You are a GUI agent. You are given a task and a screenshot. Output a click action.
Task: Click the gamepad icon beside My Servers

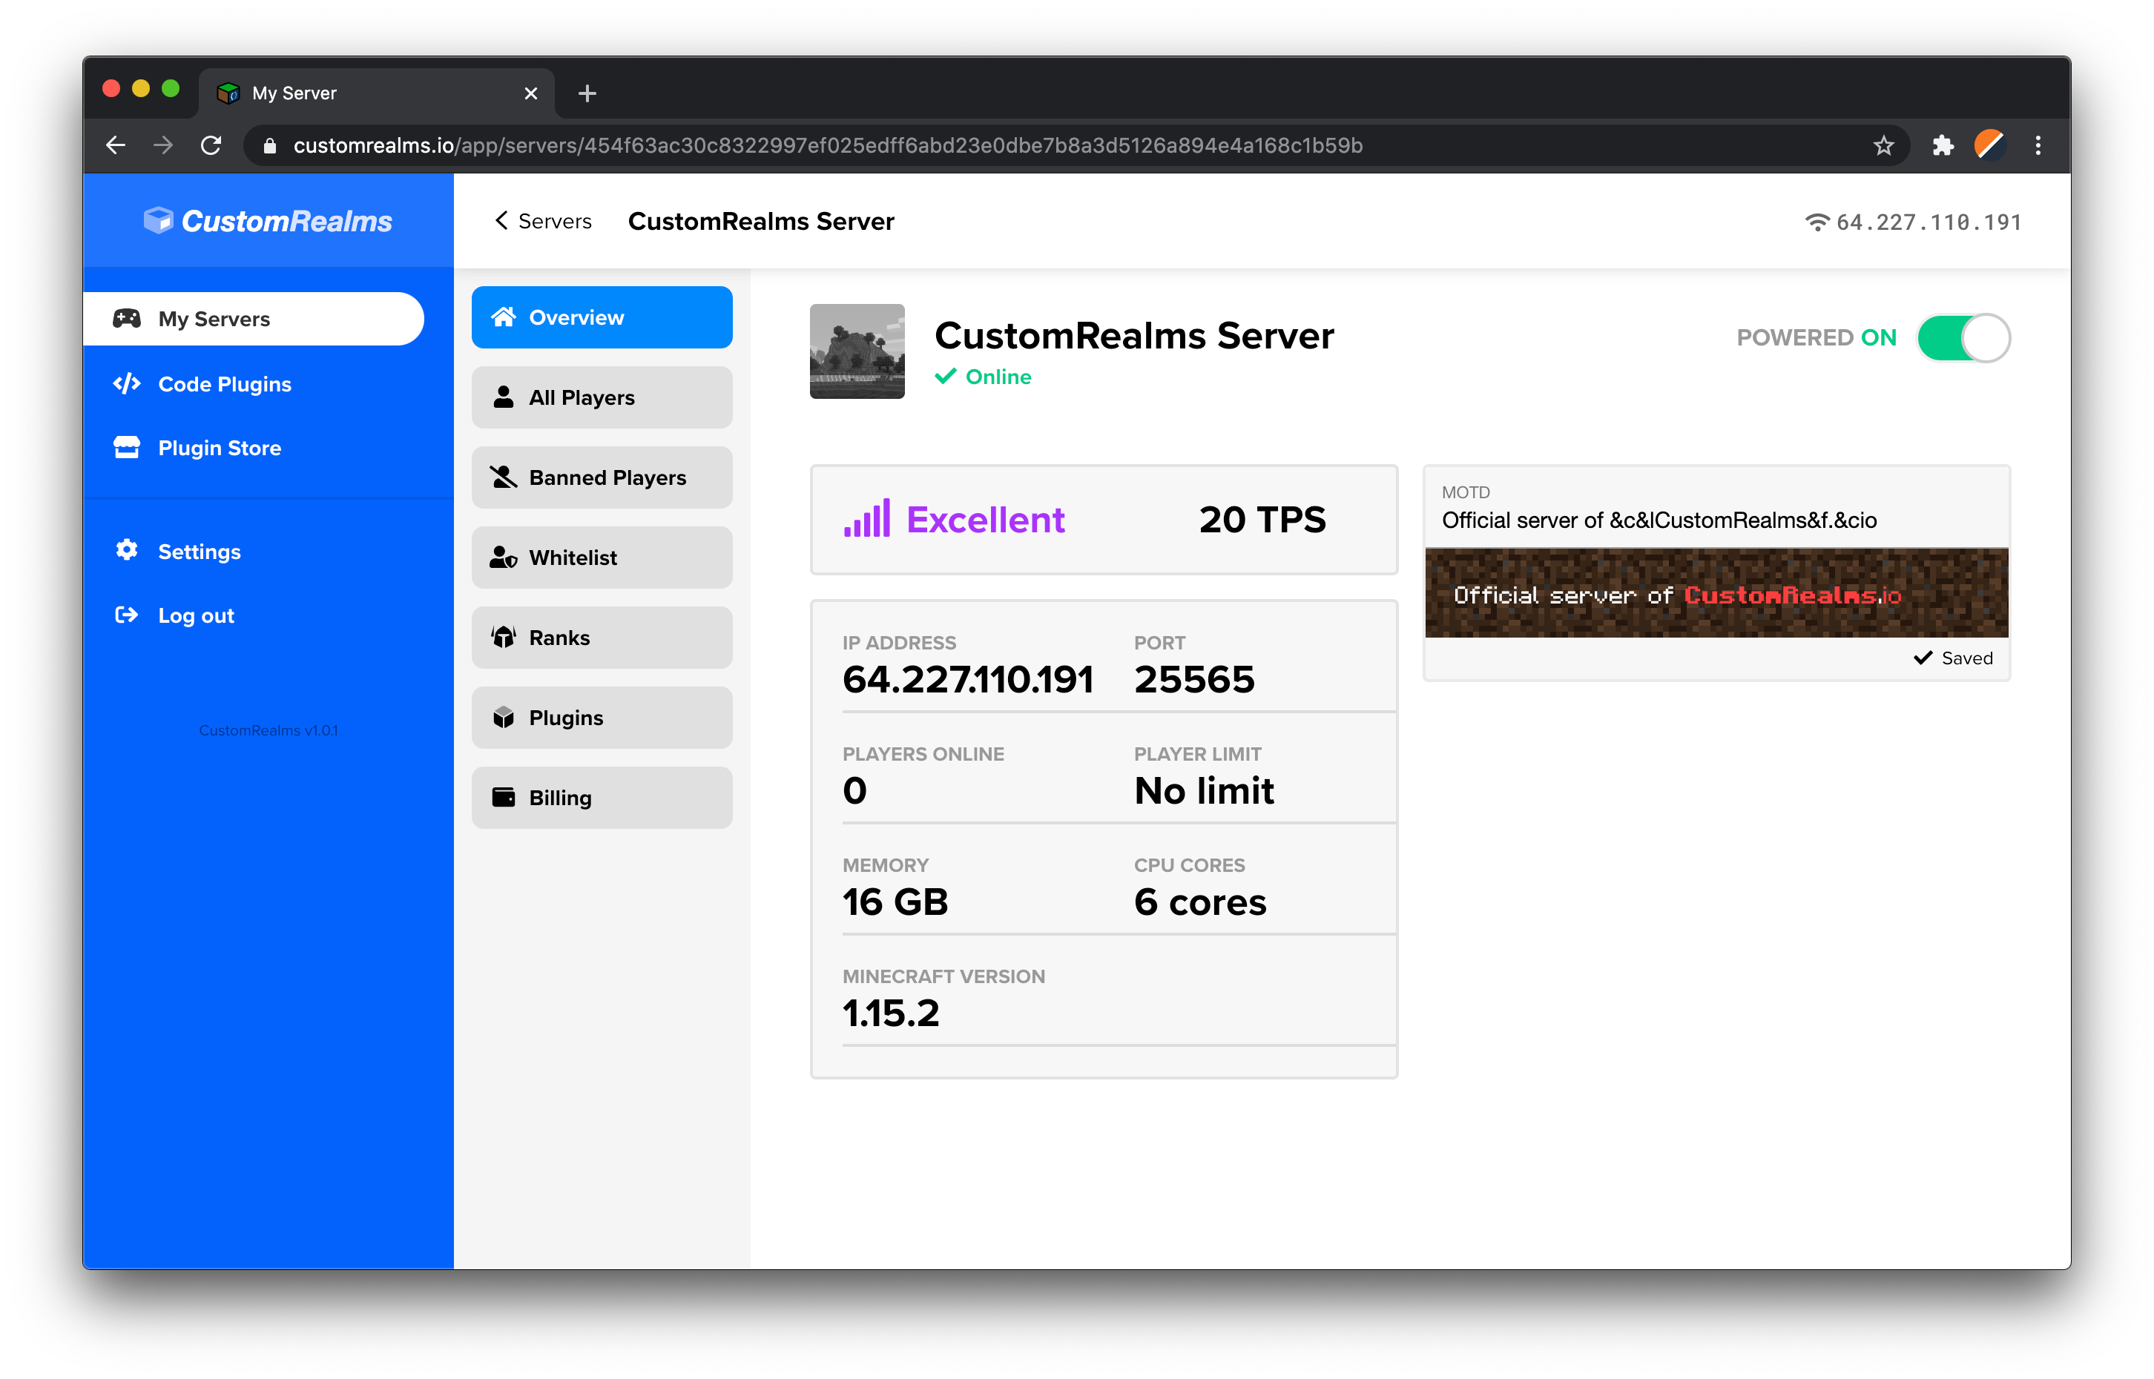pos(126,318)
